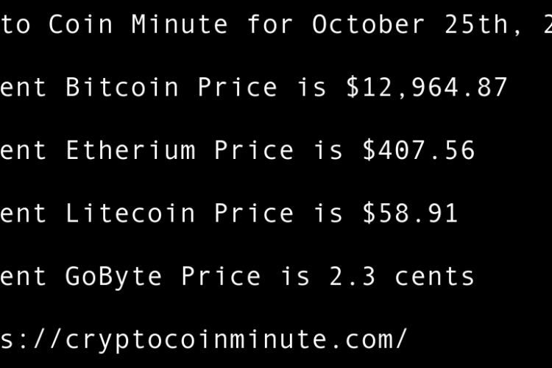
Task: Select the word "Litecoin"
Action: [x=130, y=213]
